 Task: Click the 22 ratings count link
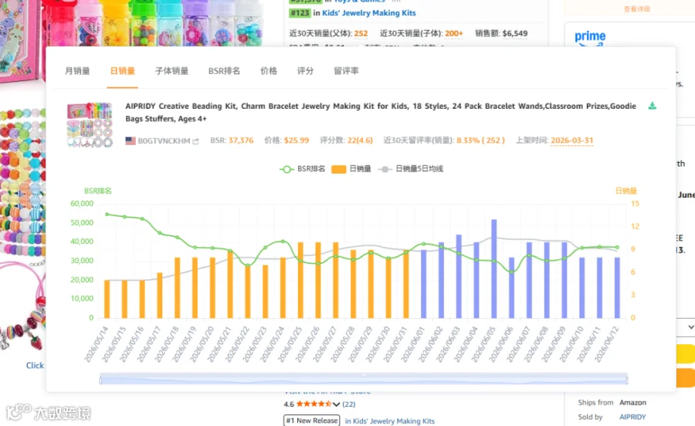349,404
